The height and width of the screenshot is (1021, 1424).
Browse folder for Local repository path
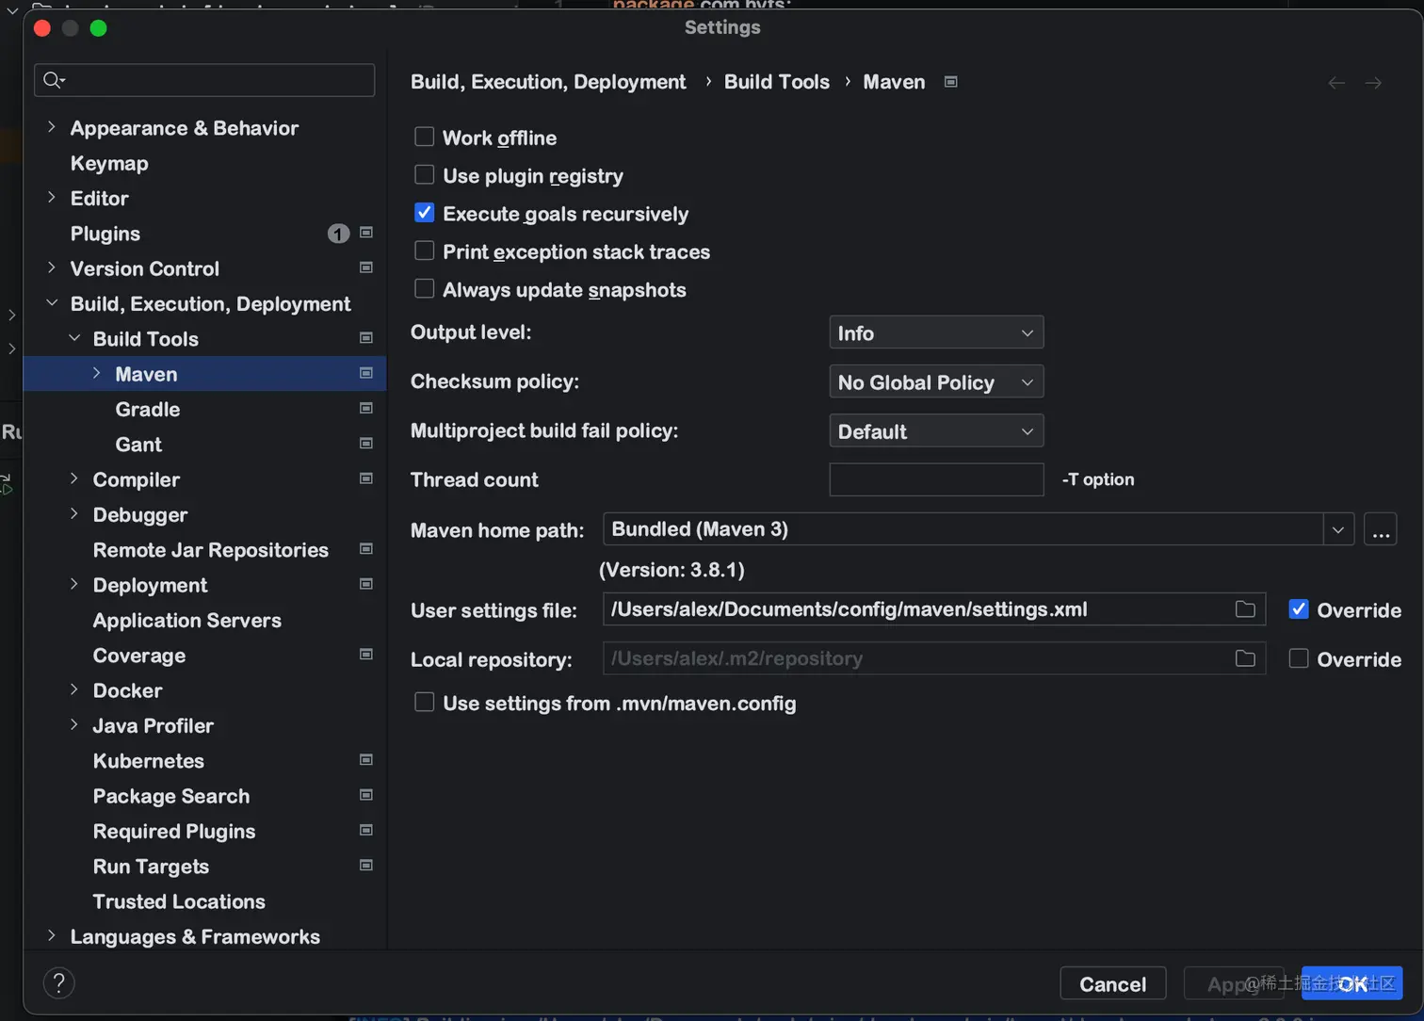click(x=1245, y=658)
